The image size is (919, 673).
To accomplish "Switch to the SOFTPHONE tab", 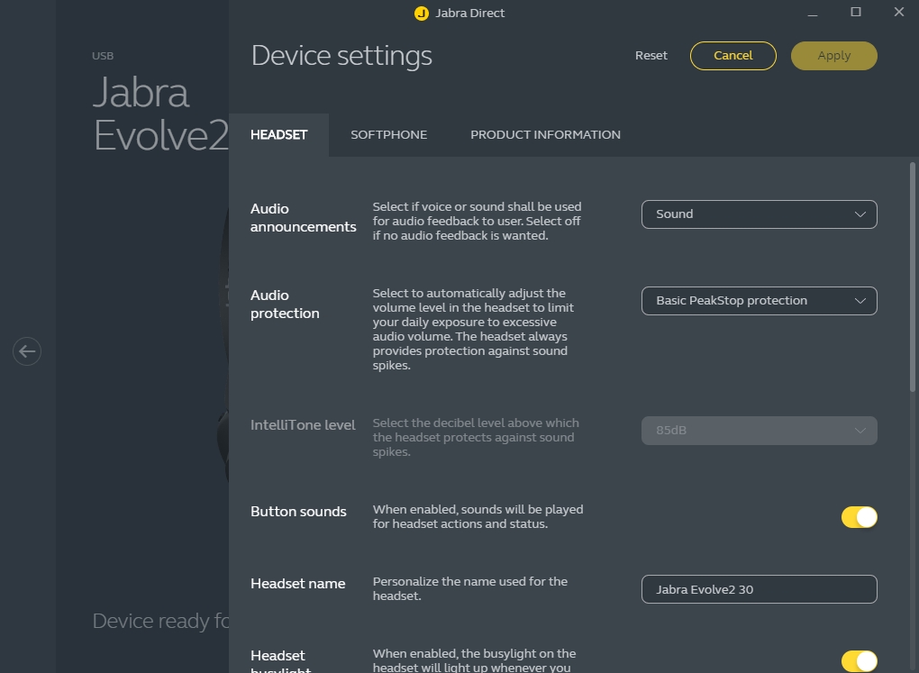I will coord(388,135).
